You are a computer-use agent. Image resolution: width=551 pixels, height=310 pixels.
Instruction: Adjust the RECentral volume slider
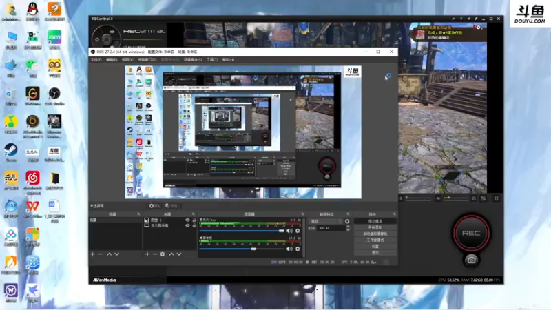tap(456, 198)
